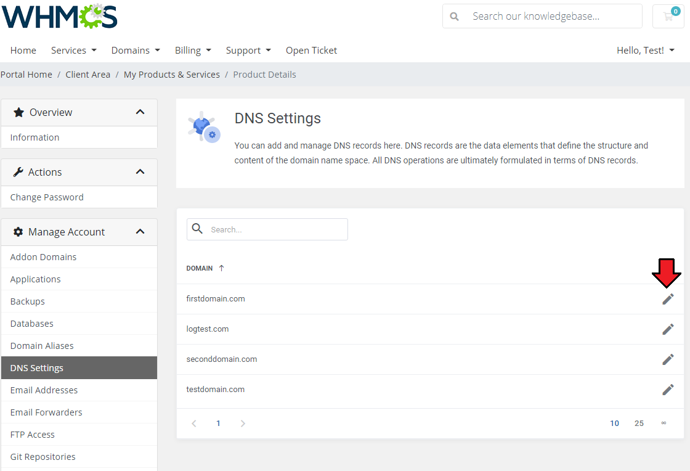
Task: Show 10 entries per page
Action: click(614, 424)
